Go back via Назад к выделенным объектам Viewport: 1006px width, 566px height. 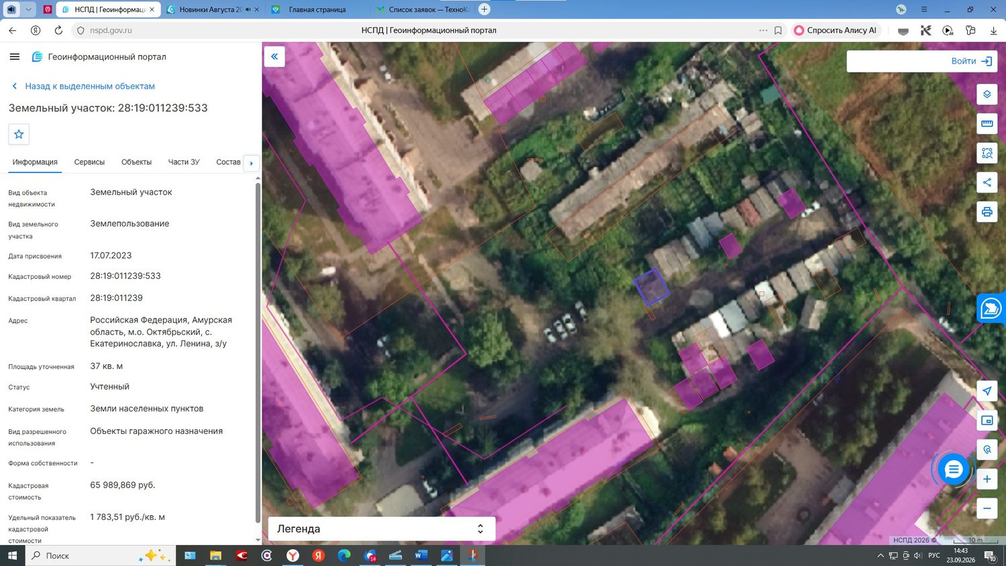(x=84, y=86)
